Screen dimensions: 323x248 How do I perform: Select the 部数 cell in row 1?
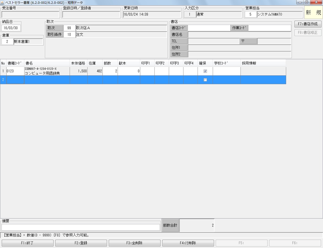(110, 71)
